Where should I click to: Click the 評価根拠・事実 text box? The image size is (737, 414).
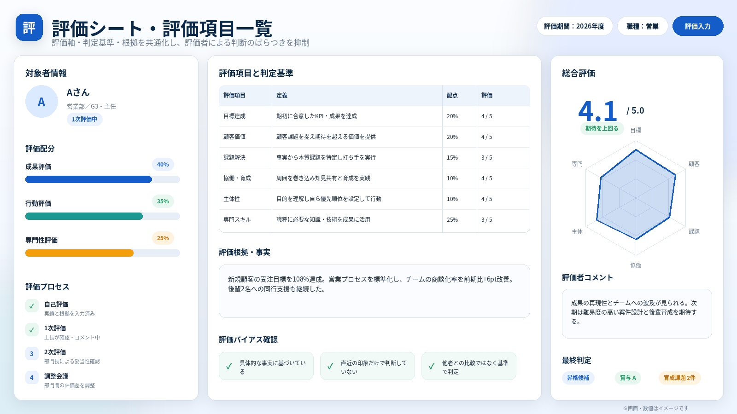[374, 291]
